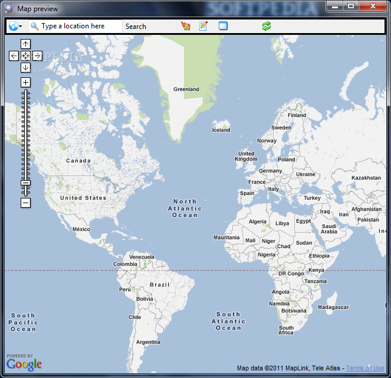
Task: Click the Brazil label on map
Action: (160, 285)
